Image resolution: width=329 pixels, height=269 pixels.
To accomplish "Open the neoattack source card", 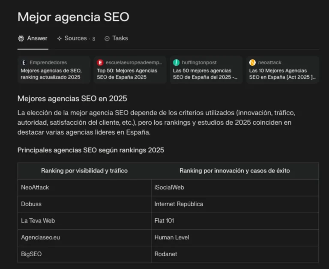I will [282, 70].
